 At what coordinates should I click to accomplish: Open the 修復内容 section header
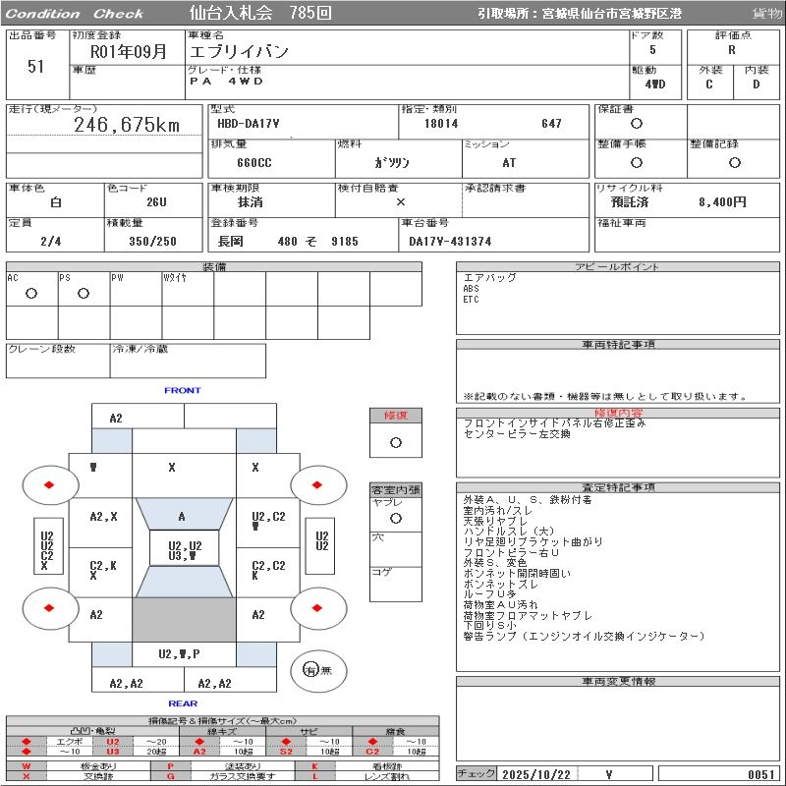point(618,414)
